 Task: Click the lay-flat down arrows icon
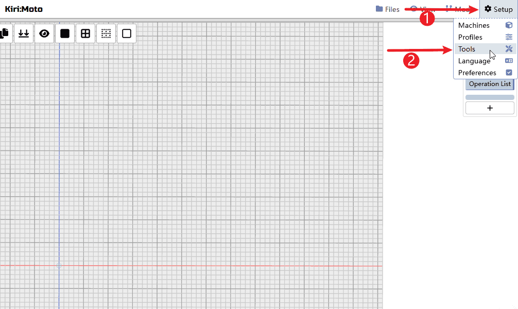point(24,33)
